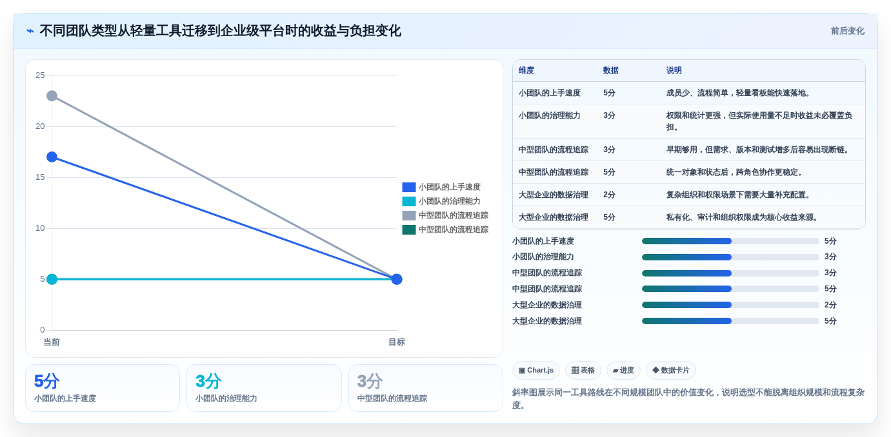Click the 2分 value after the progress bar
This screenshot has width=891, height=437.
pos(830,305)
